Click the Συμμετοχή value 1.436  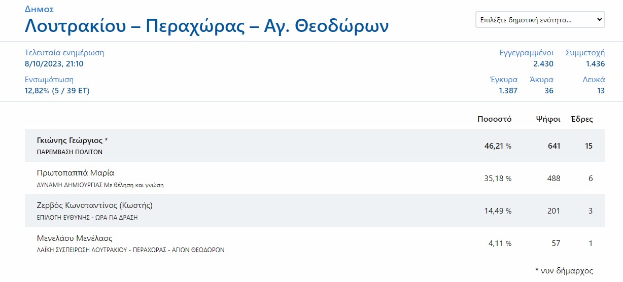595,64
